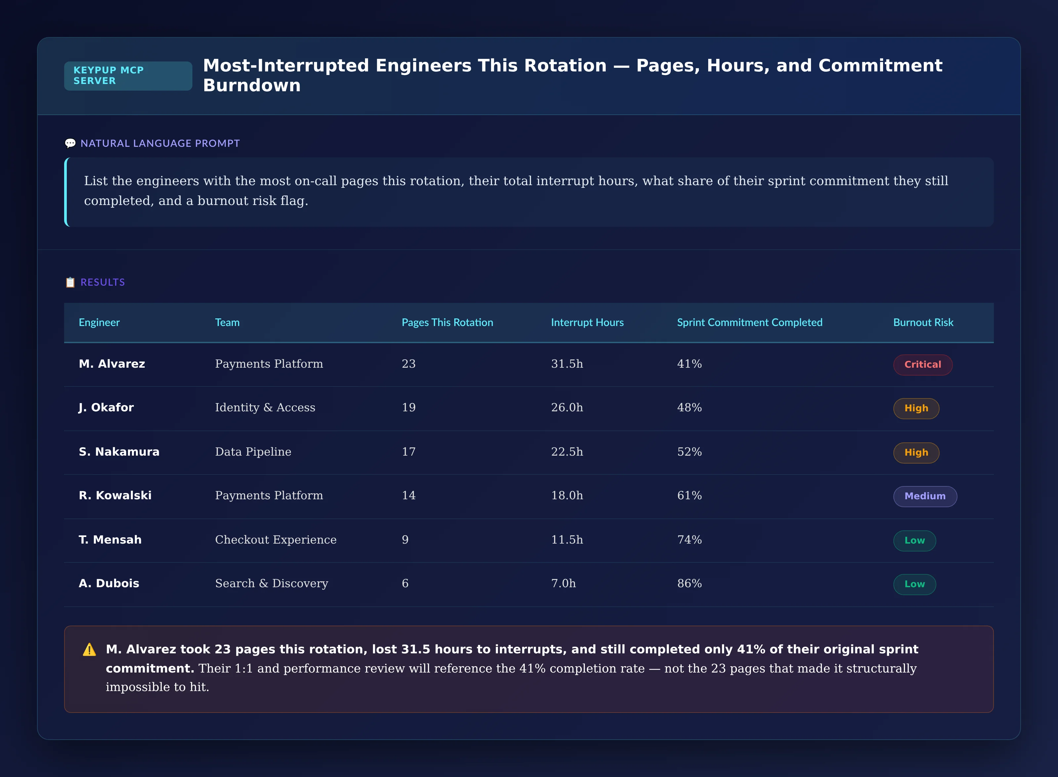Click the Most-Interrupted Engineers report title
This screenshot has height=777, width=1058.
click(x=572, y=75)
